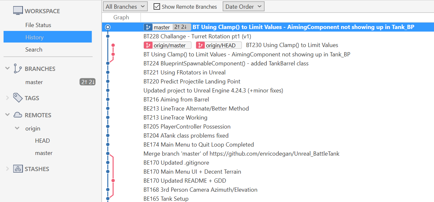Image resolution: width=434 pixels, height=202 pixels.
Task: Select commit BT213 LineTrace Working
Action: 175,118
